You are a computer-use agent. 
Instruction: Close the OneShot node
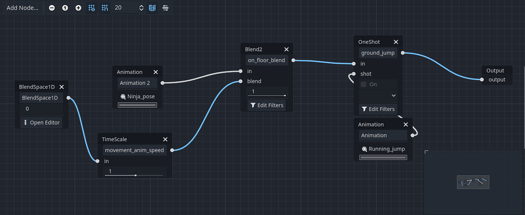coord(396,42)
